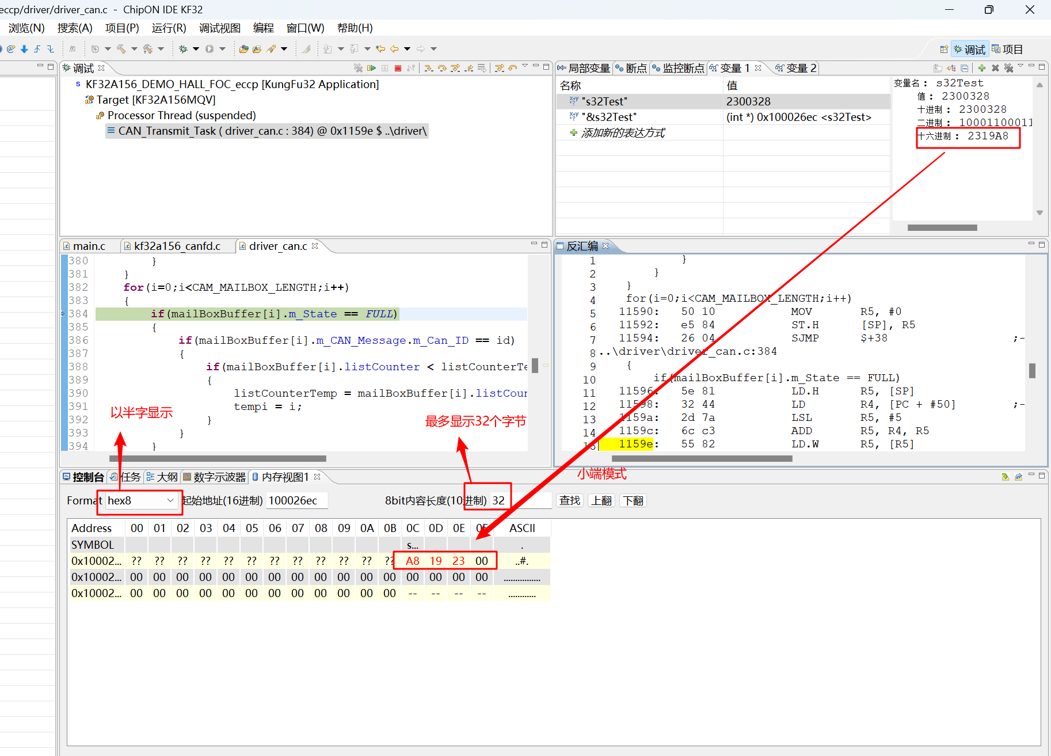
Task: Click the open folder toolbar icon
Action: 243,49
